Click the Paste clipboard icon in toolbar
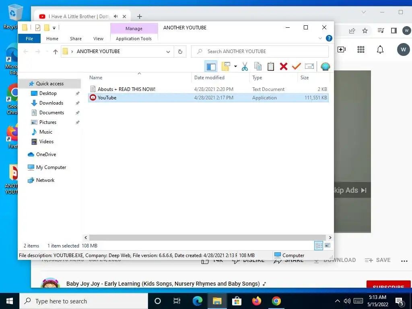Viewport: 412px width, 309px height. click(271, 66)
